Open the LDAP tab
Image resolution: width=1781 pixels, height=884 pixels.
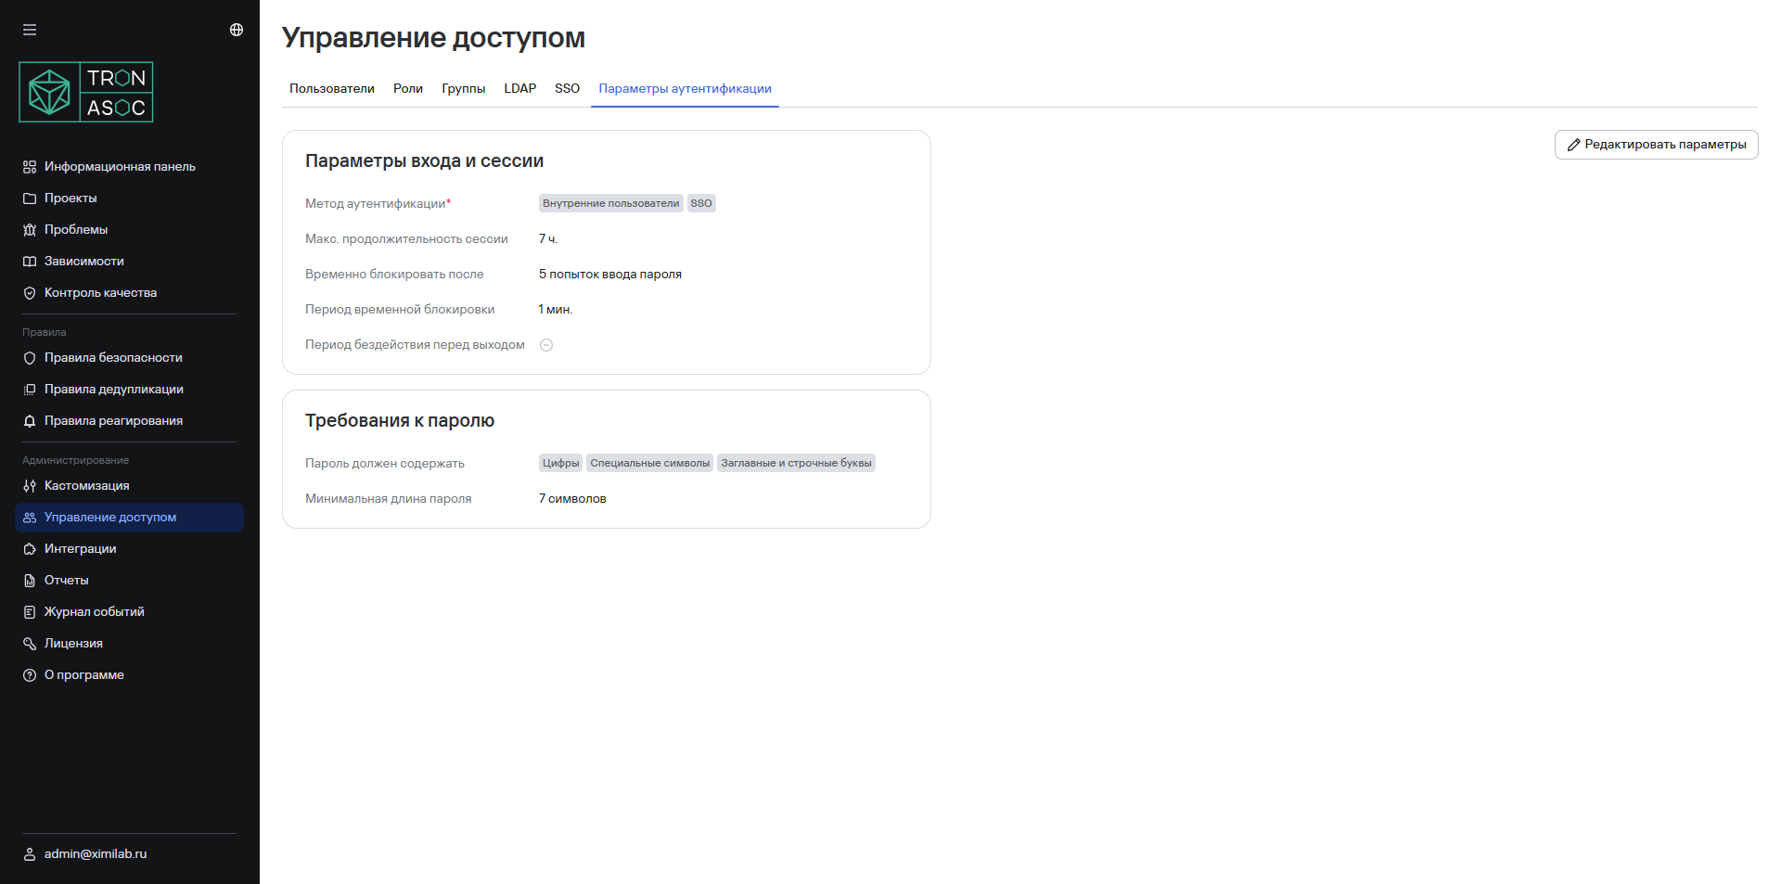[519, 88]
